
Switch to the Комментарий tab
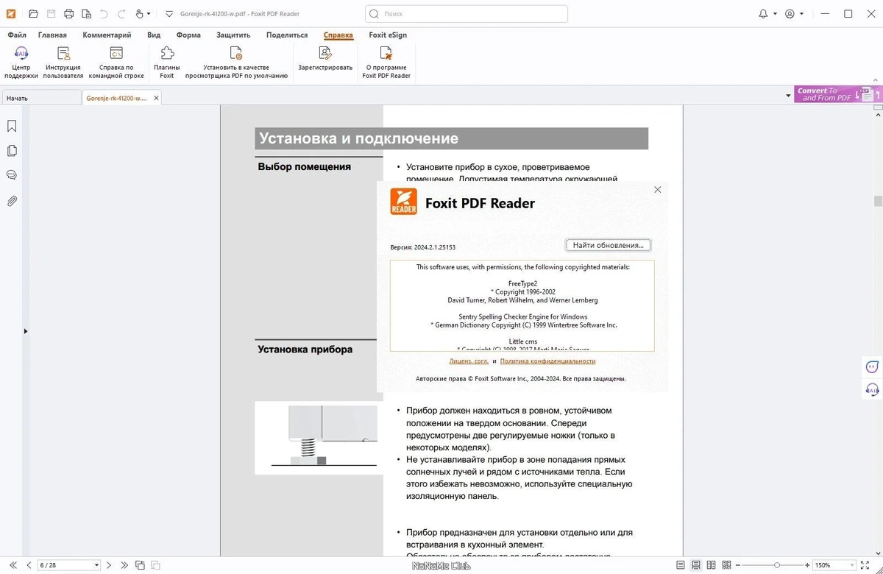107,35
